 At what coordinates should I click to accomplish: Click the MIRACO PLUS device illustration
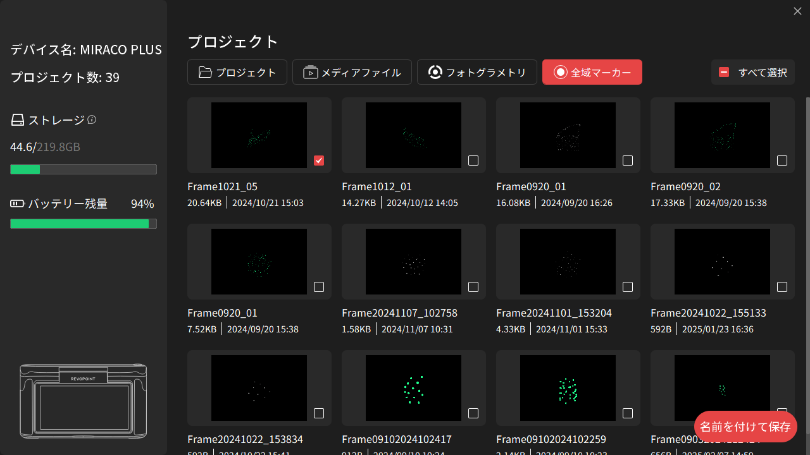[84, 401]
